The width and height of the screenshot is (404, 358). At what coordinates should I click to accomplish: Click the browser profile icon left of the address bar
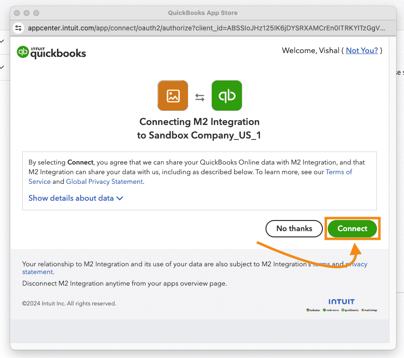(x=18, y=28)
